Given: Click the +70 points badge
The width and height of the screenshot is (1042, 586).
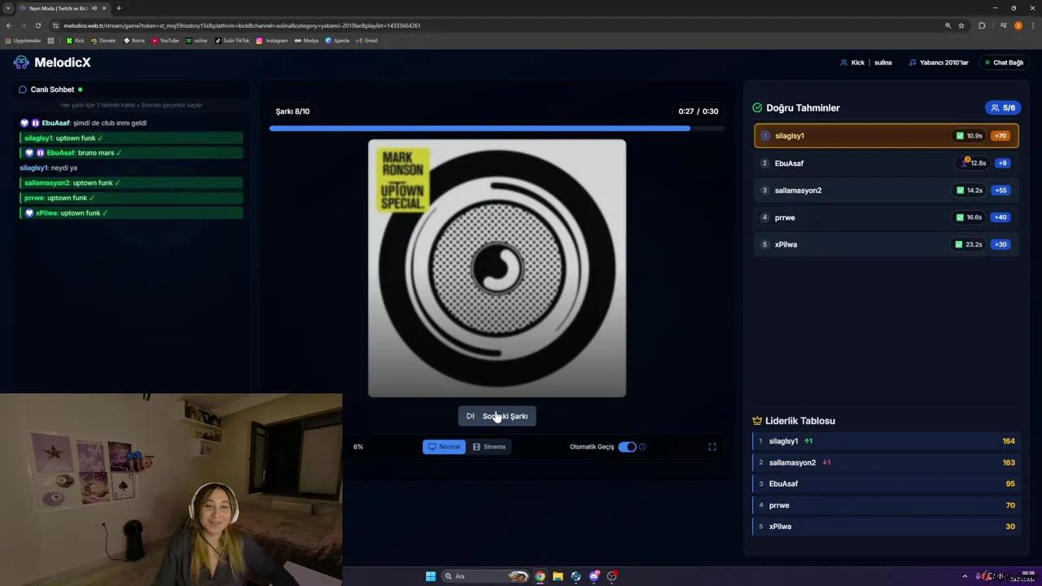Looking at the screenshot, I should 1000,136.
